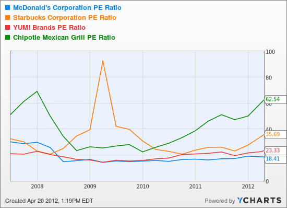The height and width of the screenshot is (208, 287).
Task: Click the 0 y-axis label
Action: [267, 181]
